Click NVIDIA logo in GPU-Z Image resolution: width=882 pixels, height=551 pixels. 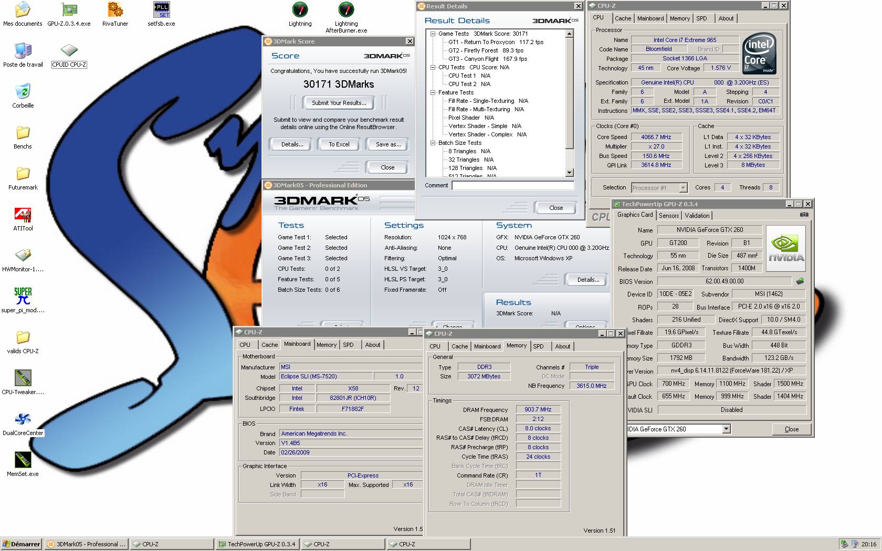point(786,249)
